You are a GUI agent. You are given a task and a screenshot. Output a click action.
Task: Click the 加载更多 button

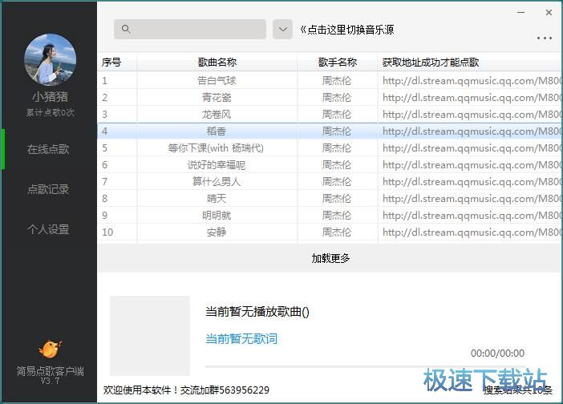click(330, 258)
